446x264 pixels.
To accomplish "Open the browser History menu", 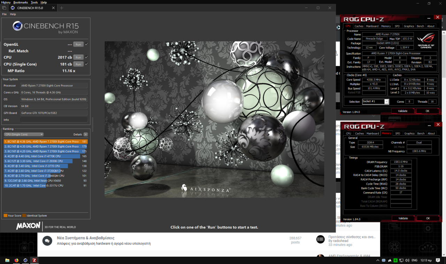I will coord(6,2).
